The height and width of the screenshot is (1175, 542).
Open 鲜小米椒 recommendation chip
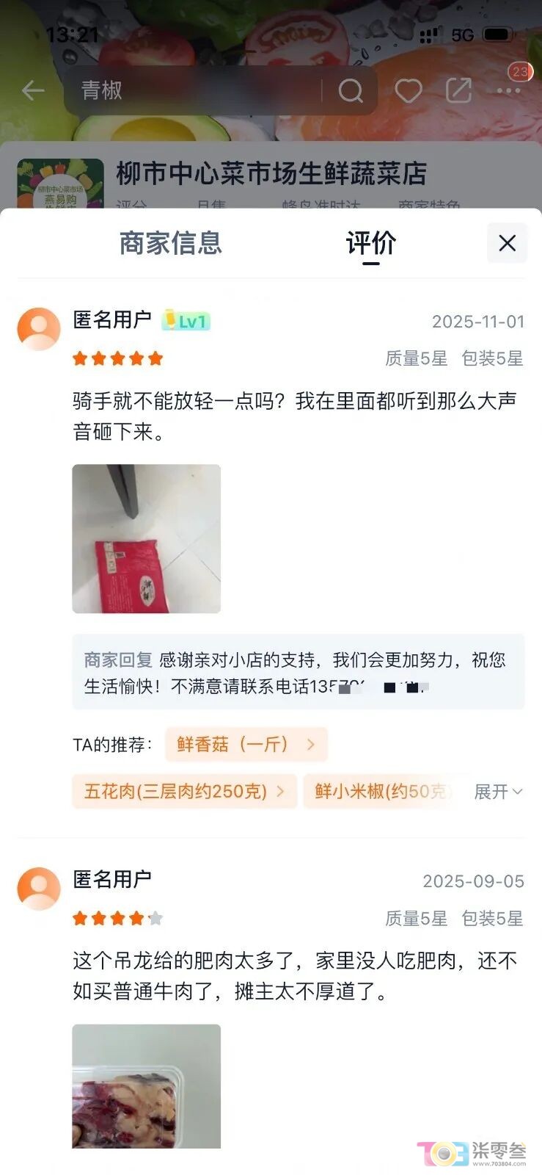click(383, 792)
